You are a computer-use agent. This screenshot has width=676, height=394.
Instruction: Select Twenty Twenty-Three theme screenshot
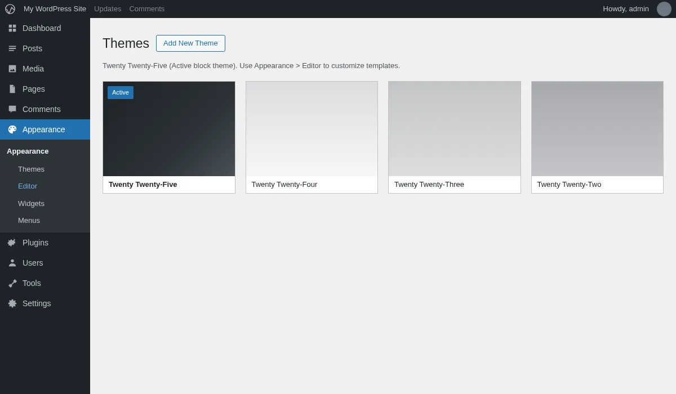click(455, 129)
